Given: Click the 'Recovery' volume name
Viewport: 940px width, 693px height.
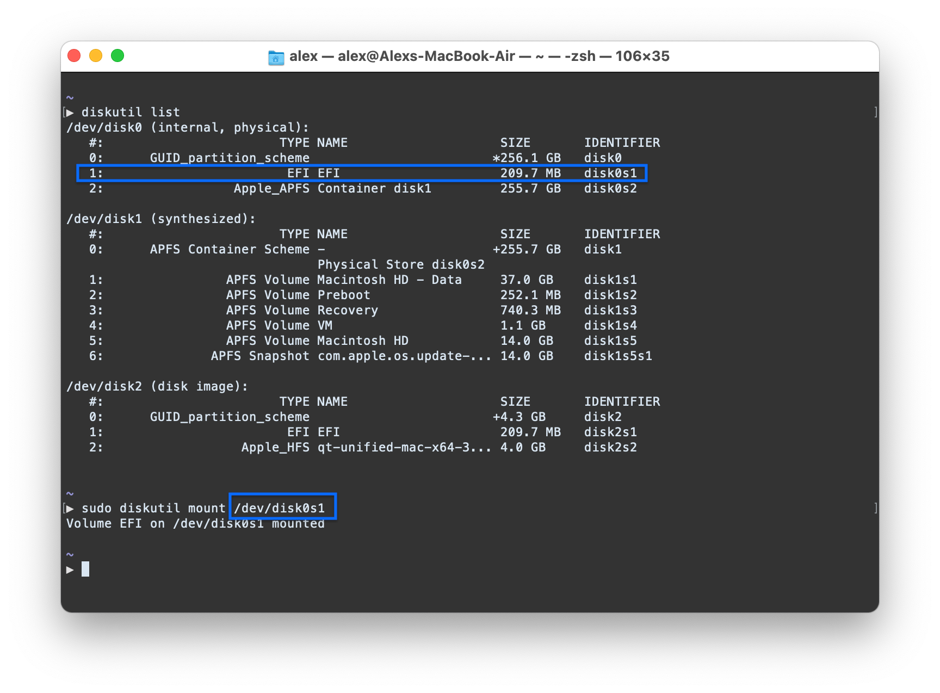Looking at the screenshot, I should (348, 310).
